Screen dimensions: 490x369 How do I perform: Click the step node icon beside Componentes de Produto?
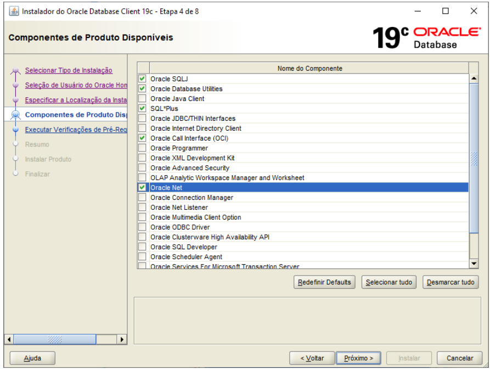15,115
